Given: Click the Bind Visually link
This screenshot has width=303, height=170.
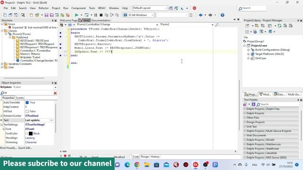Looking at the screenshot, I should click(9, 148).
